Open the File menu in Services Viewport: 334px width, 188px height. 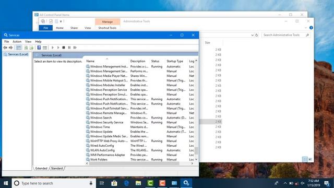7,42
